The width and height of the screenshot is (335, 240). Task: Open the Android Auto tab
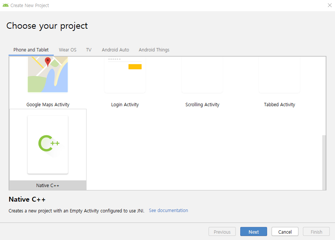coord(115,50)
